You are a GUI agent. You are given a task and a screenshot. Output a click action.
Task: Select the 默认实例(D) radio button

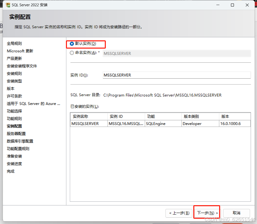coord(72,44)
